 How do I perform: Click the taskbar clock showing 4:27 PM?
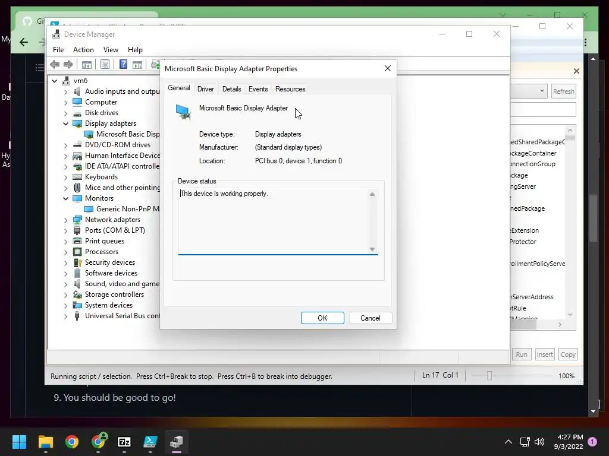coord(569,442)
